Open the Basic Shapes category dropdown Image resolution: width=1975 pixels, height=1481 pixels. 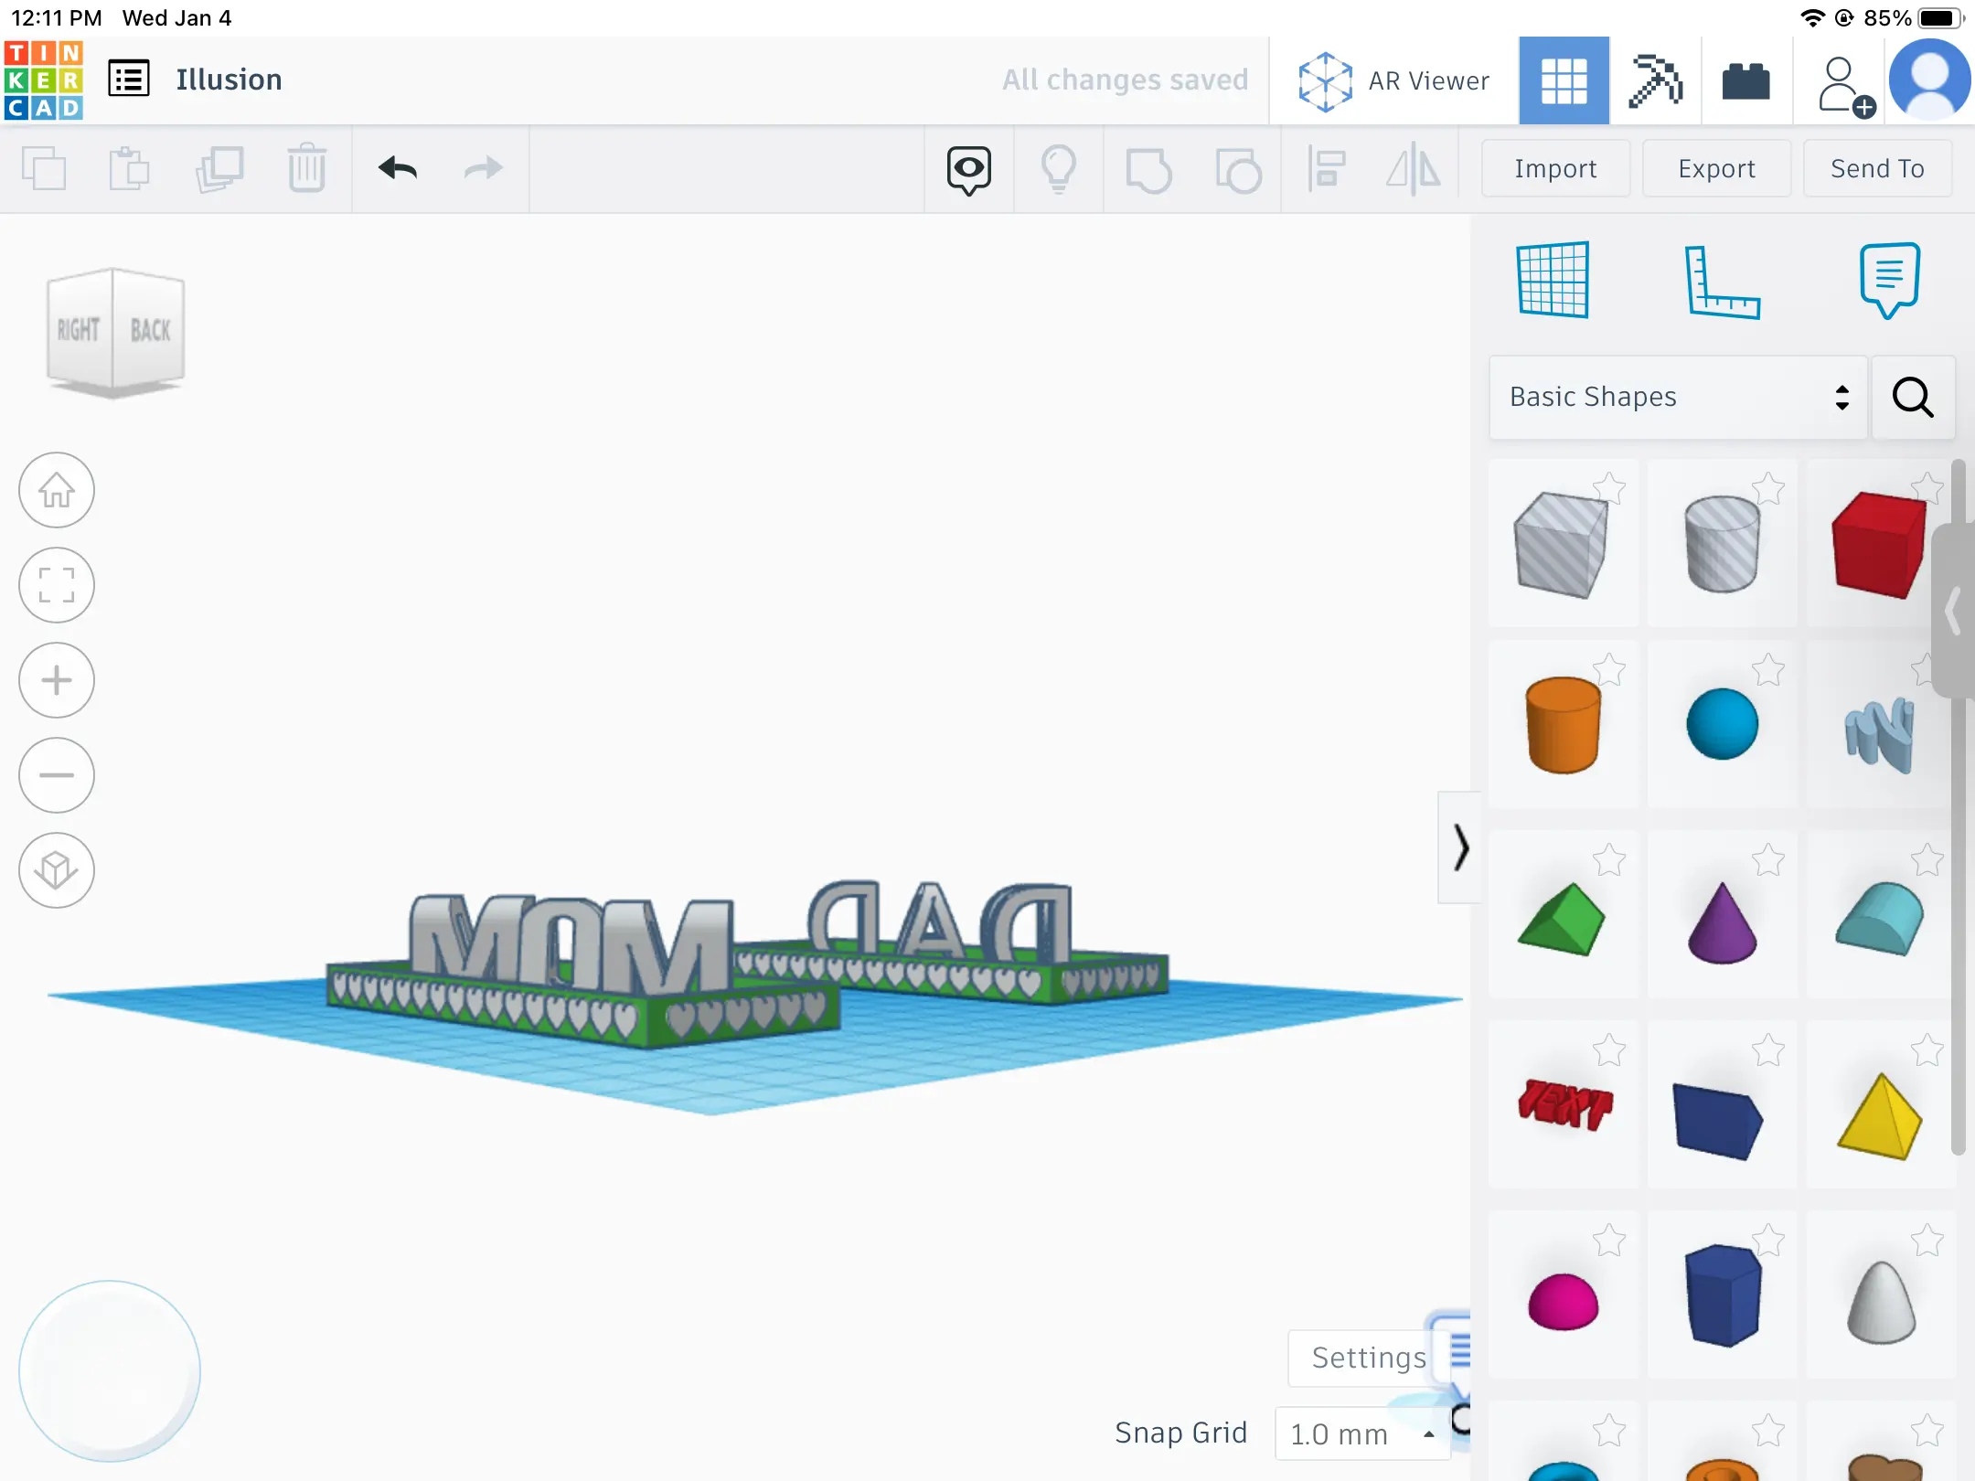coord(1677,397)
